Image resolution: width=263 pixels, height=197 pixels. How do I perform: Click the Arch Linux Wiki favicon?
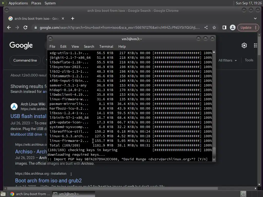coord(14,106)
